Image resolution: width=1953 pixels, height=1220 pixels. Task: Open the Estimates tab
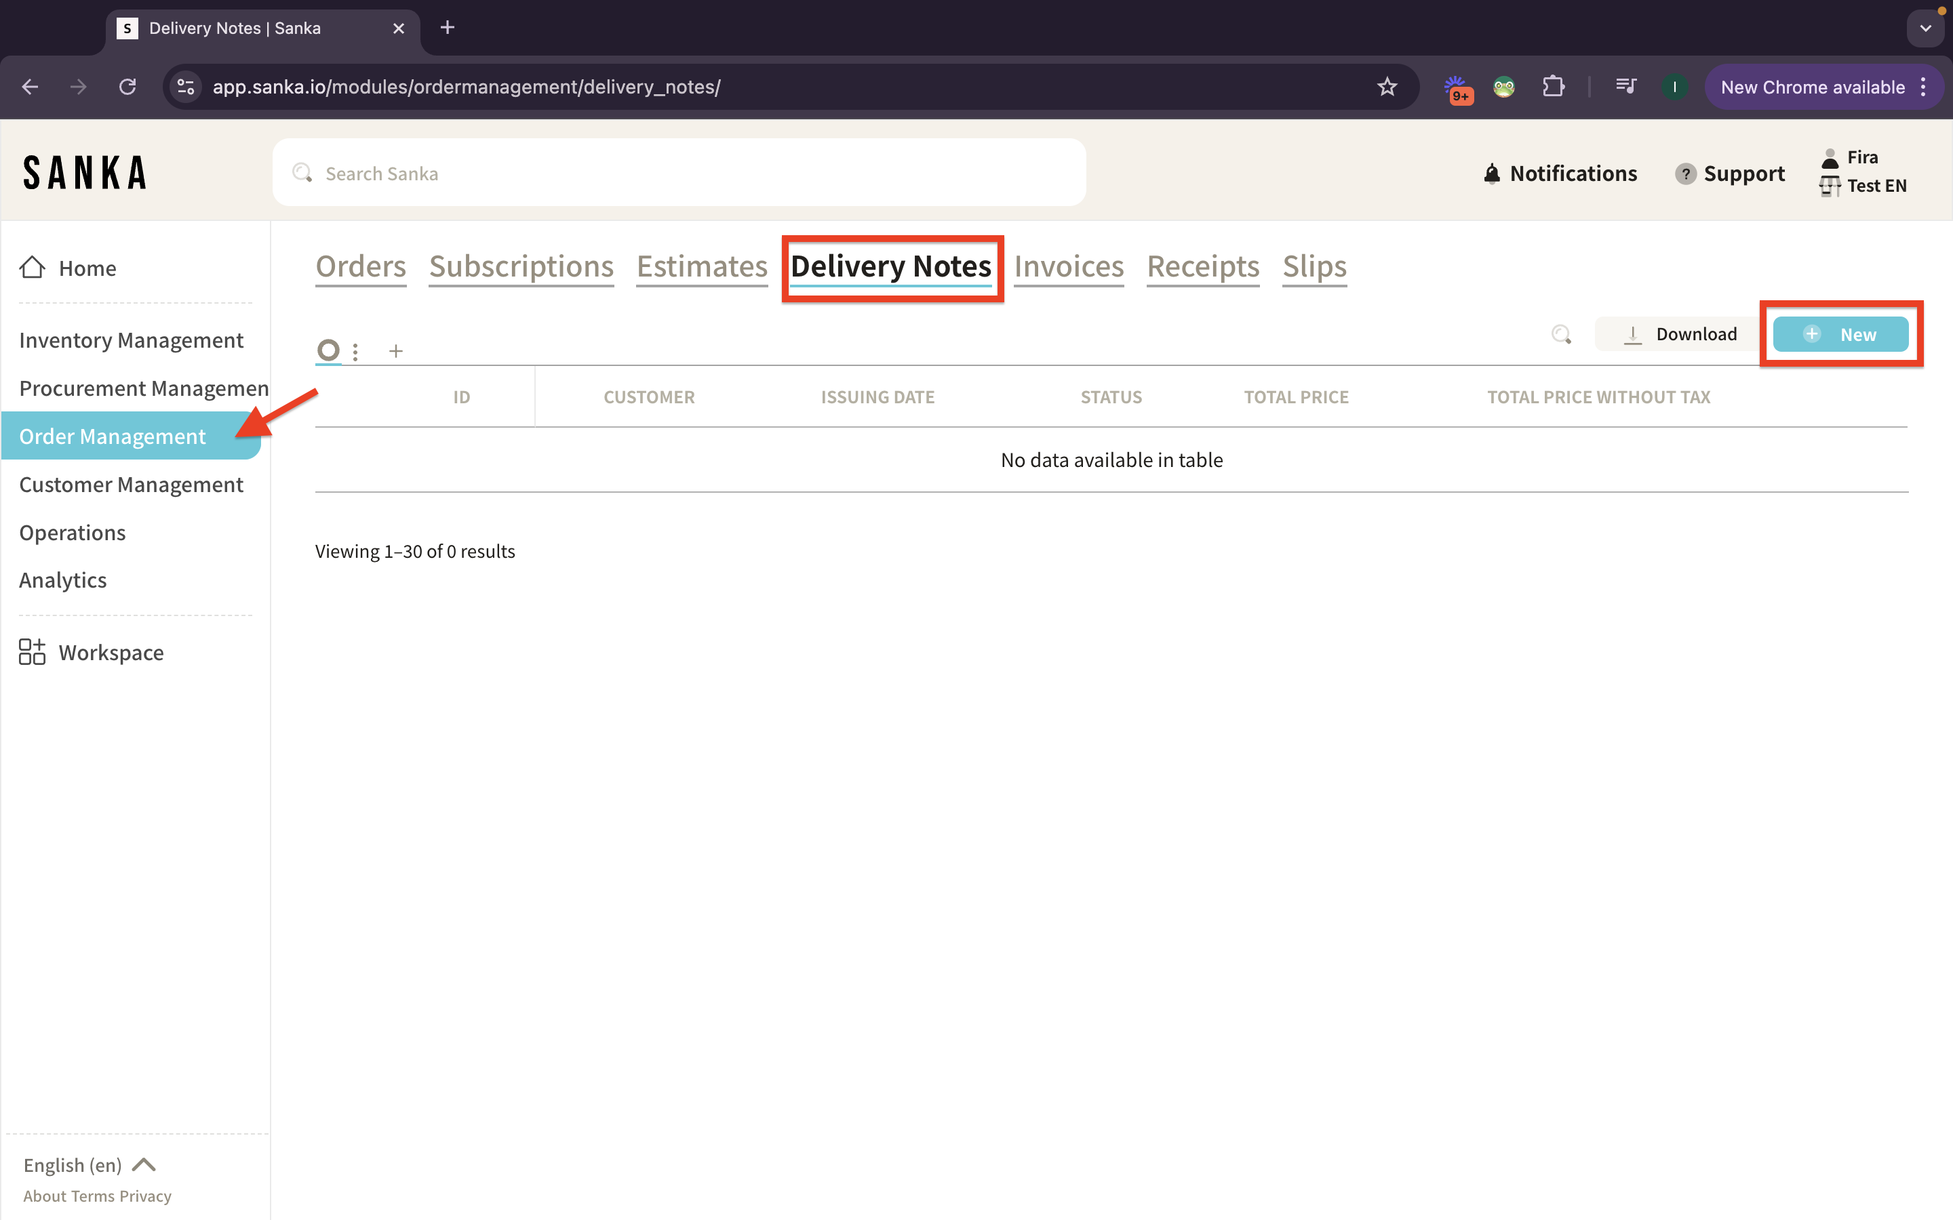point(701,266)
